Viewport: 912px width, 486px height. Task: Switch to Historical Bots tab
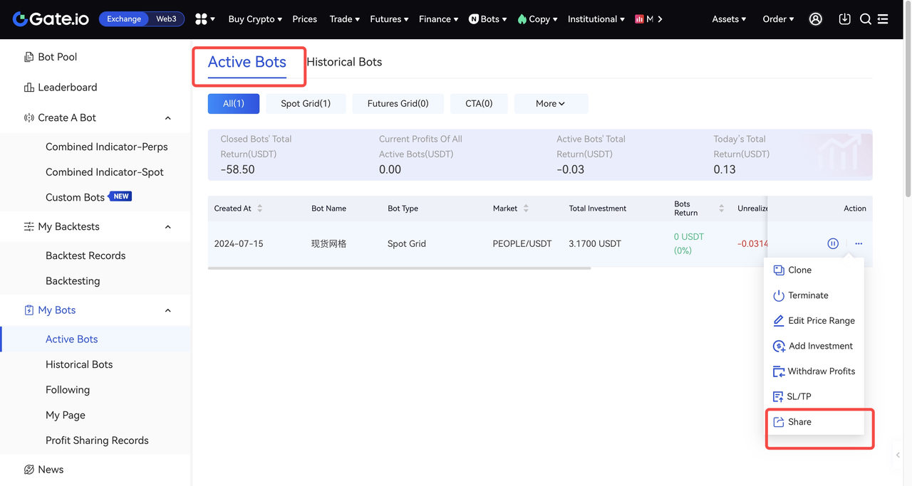click(x=344, y=62)
